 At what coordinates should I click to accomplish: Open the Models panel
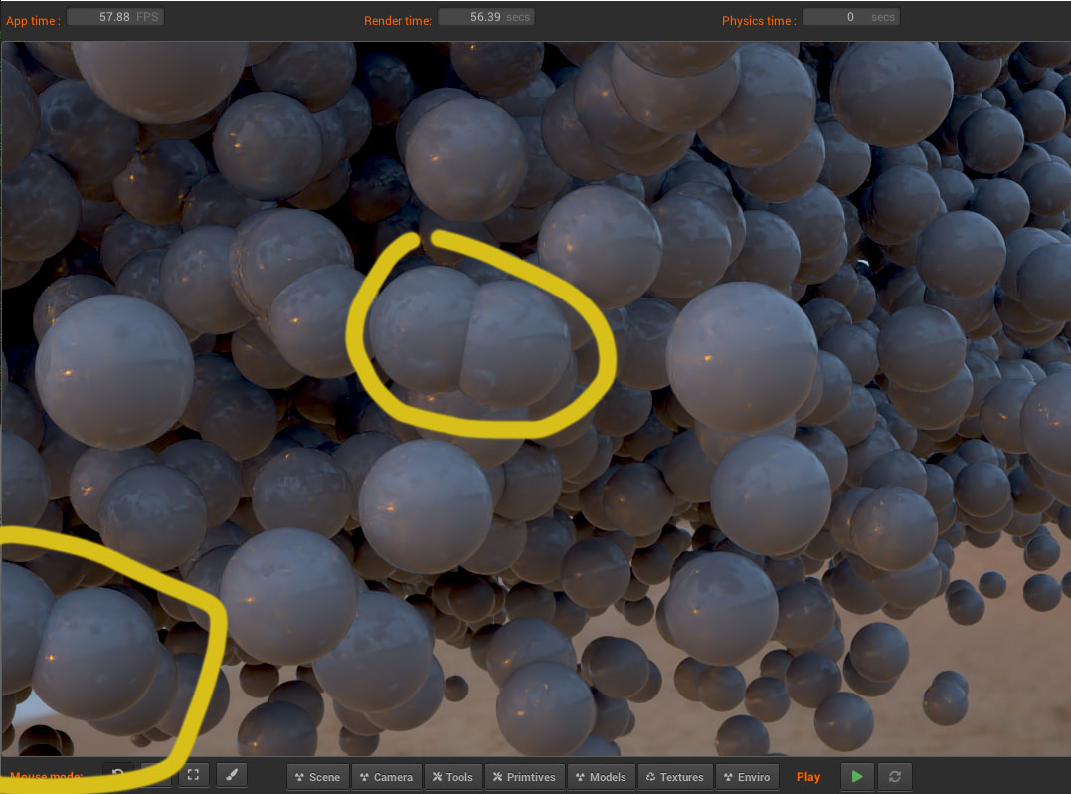coord(601,776)
